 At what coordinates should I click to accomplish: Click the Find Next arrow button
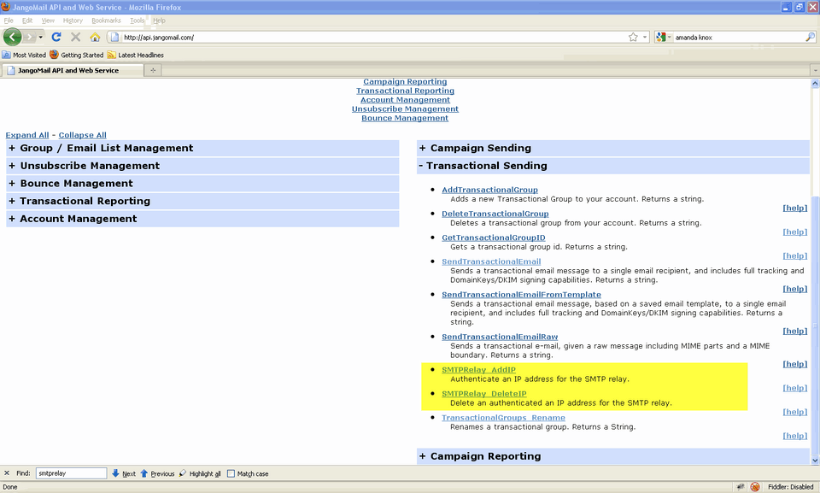[x=123, y=473]
